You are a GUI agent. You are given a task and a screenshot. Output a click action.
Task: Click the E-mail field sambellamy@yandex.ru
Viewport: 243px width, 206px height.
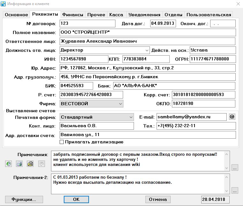(192, 117)
